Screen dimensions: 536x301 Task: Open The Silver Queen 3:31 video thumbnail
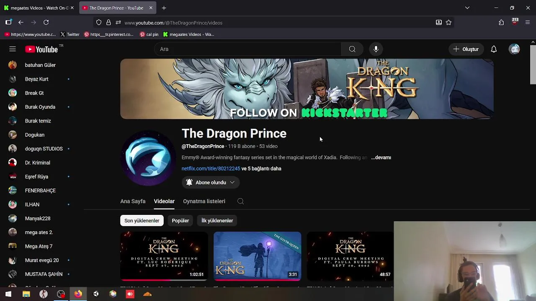point(257,256)
